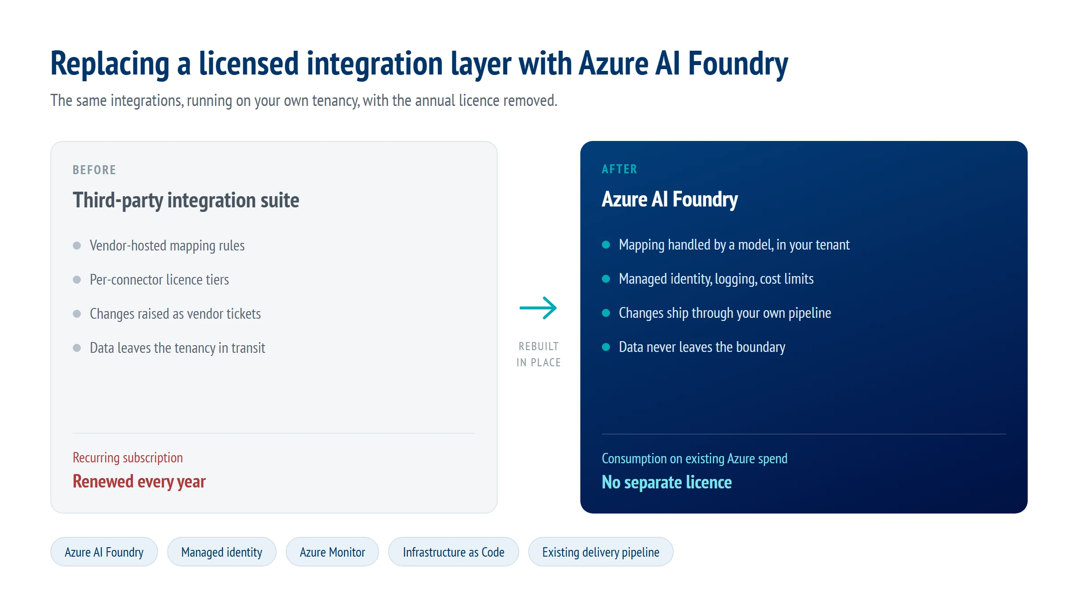1078x606 pixels.
Task: Select 'Changes raised as vendor tickets' bullet
Action: [x=175, y=314]
